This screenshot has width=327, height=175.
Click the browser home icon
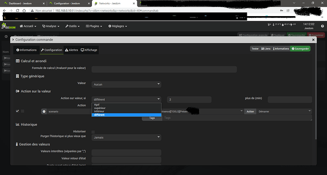click(24, 10)
